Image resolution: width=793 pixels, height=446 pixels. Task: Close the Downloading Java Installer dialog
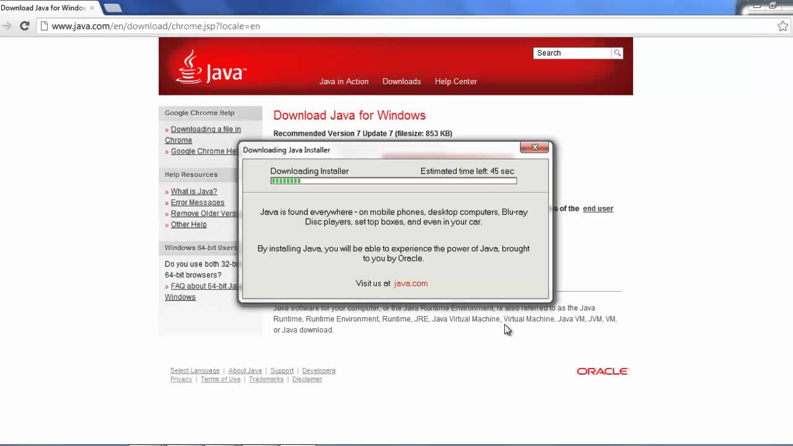pos(534,147)
